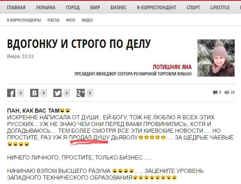Go to the СПОРТ section

(193, 7)
